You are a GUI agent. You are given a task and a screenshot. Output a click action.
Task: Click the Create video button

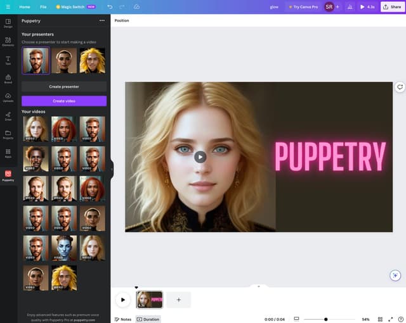coord(64,101)
